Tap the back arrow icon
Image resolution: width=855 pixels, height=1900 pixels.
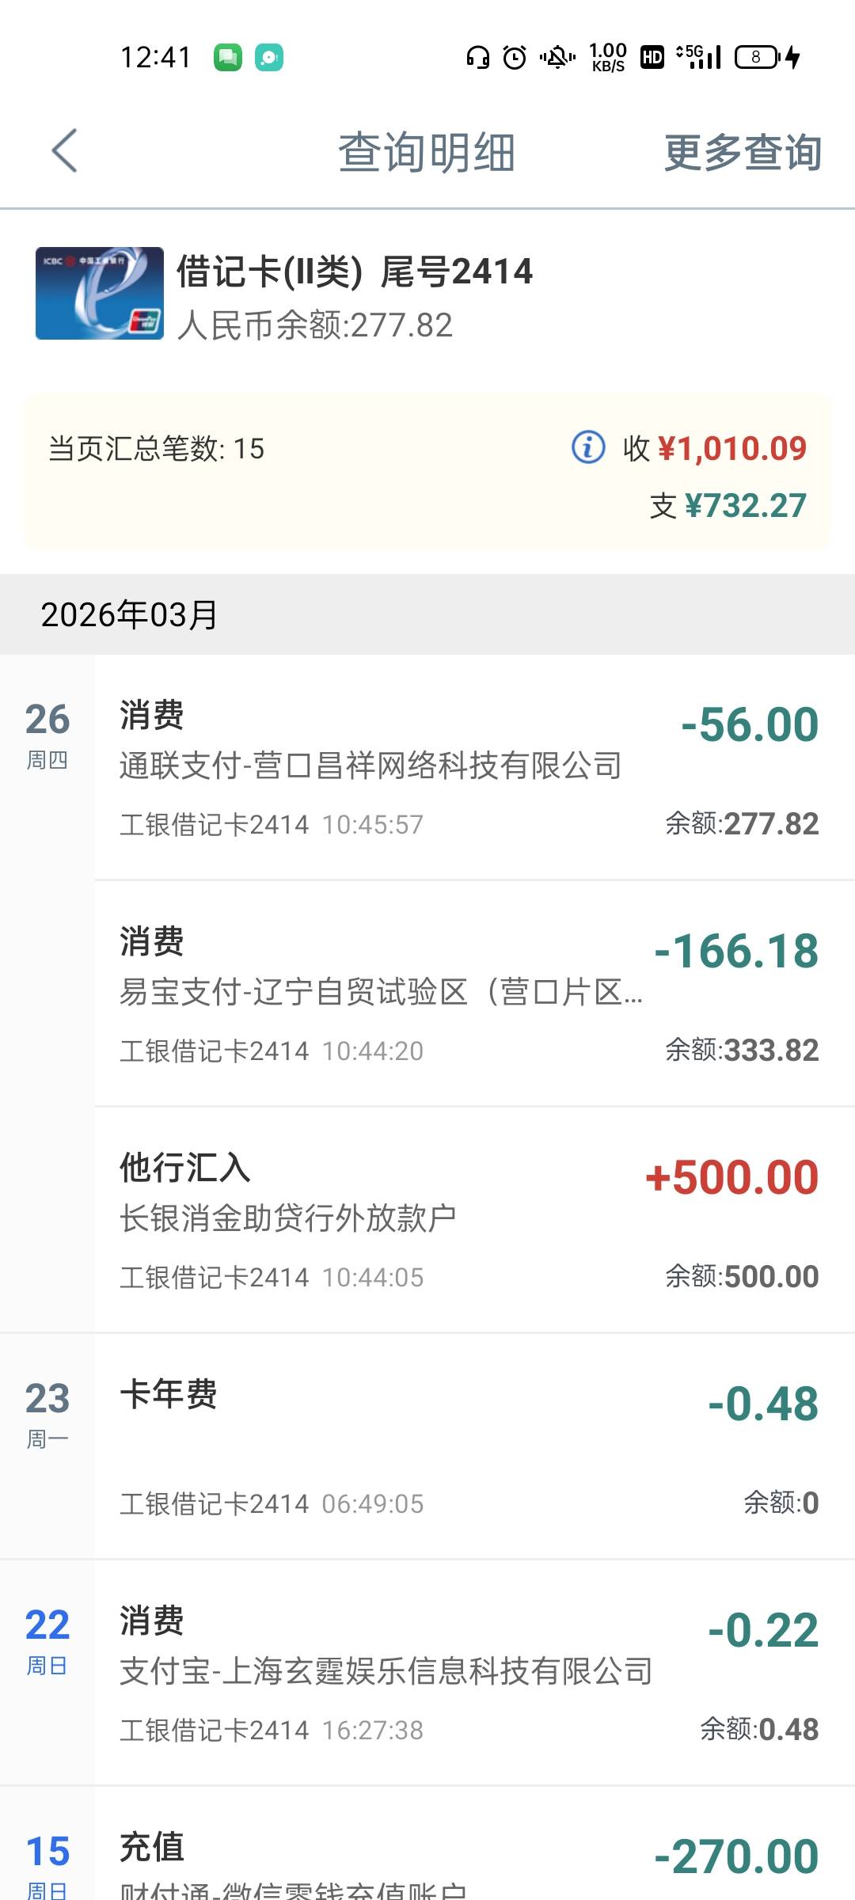pos(64,150)
